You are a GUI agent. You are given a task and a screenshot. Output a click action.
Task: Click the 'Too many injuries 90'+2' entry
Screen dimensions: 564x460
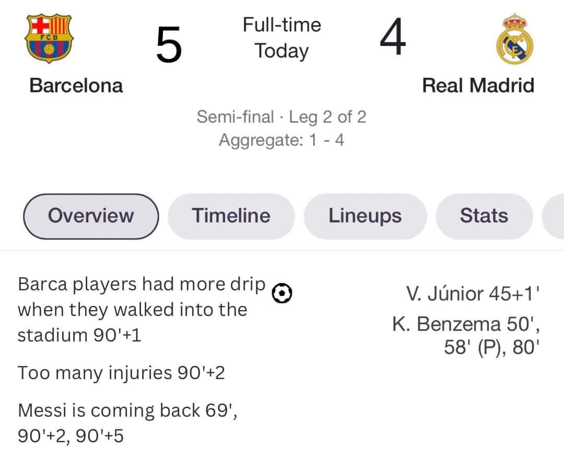pos(121,373)
